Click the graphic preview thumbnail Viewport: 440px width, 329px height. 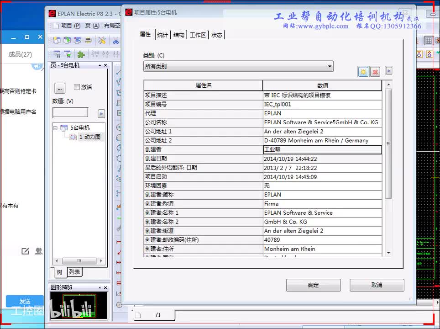[x=79, y=306]
